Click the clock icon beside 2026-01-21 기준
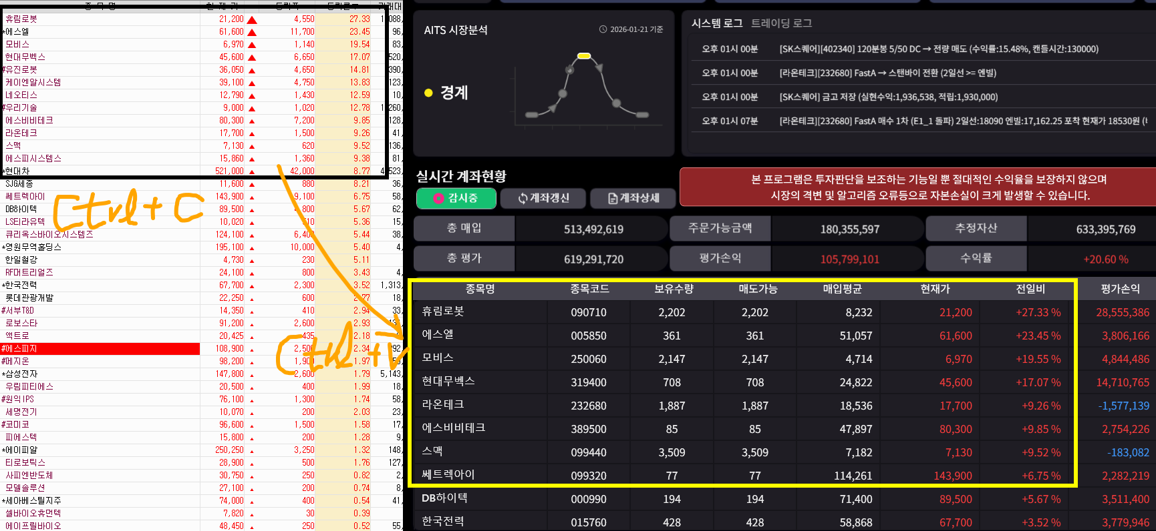Image resolution: width=1156 pixels, height=531 pixels. (x=603, y=29)
